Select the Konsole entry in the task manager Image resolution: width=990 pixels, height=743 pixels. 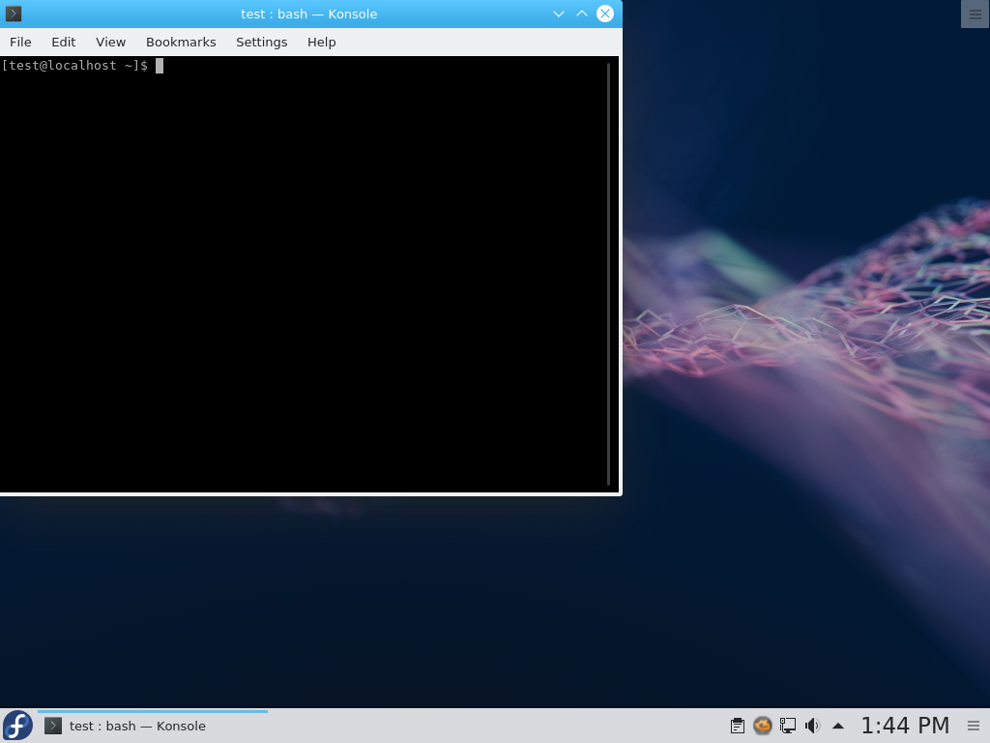[x=153, y=726]
